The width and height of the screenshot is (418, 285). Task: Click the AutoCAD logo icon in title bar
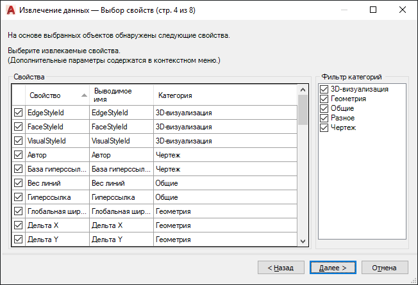tap(10, 10)
